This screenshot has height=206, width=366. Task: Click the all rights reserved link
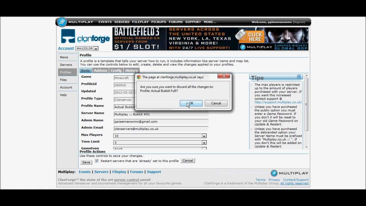point(295,183)
